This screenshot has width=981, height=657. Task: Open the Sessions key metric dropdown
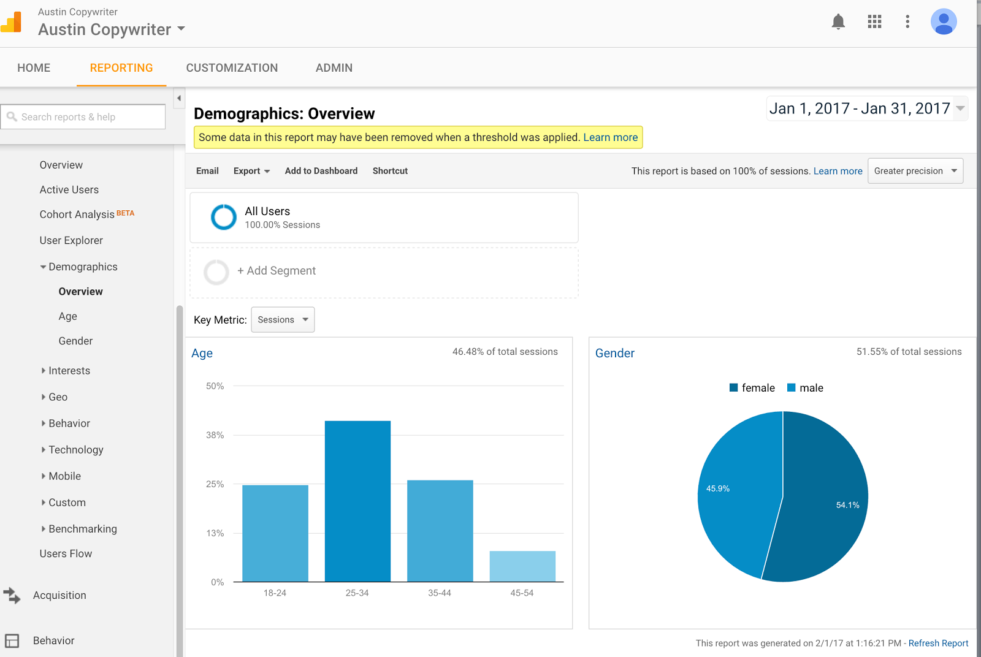tap(283, 320)
